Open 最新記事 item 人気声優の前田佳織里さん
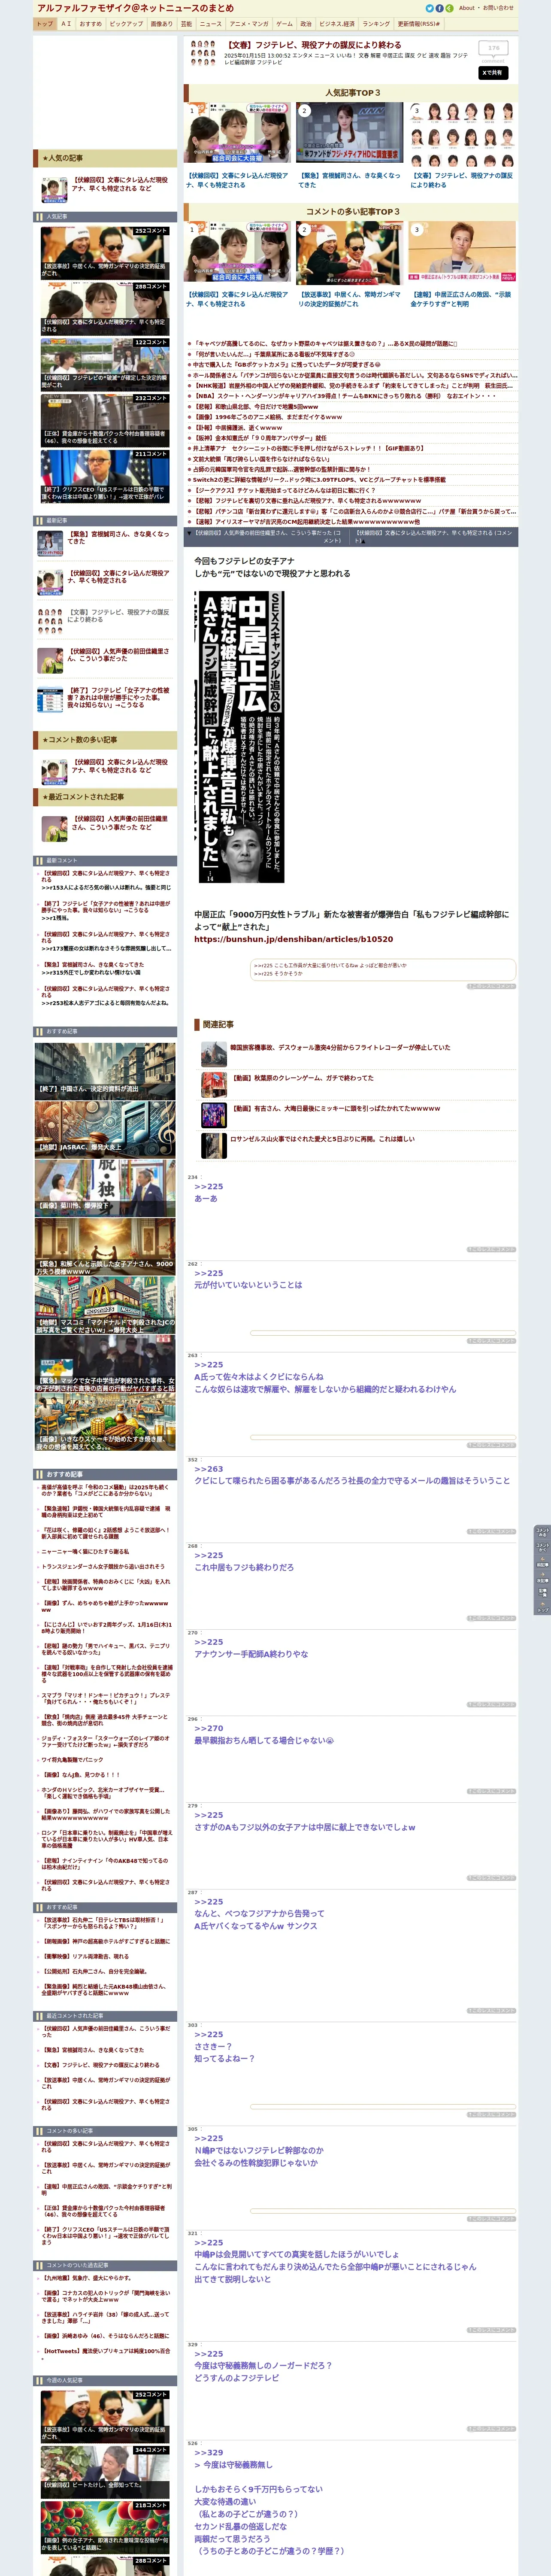The image size is (551, 2576). coord(118,655)
